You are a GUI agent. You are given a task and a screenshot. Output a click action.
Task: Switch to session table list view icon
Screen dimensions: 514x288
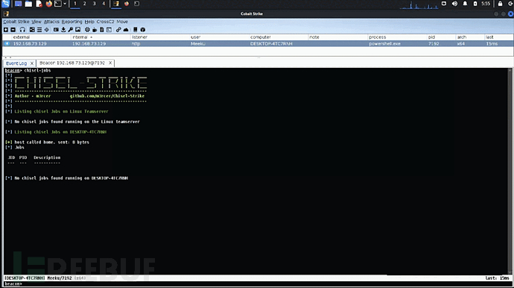(39, 30)
